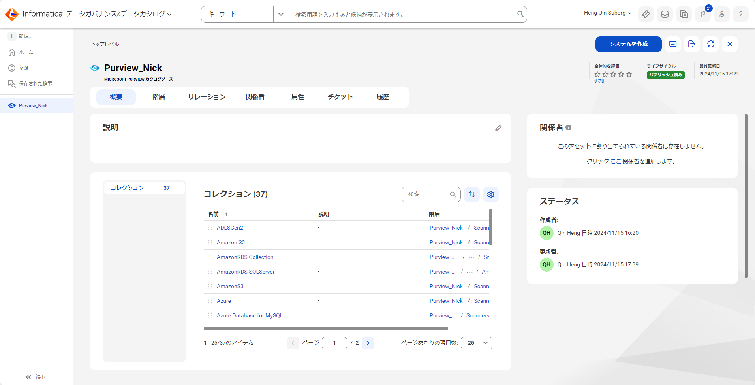
Task: Go to ホーム in the sidebar
Action: click(26, 52)
